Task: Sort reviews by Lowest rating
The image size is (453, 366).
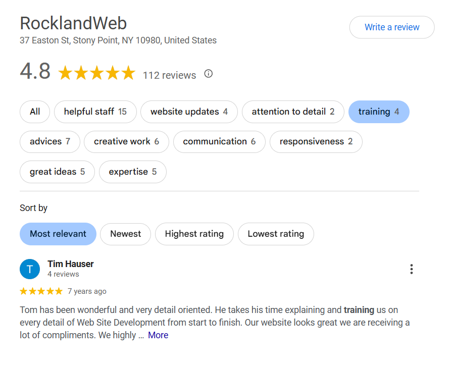Action: click(276, 234)
